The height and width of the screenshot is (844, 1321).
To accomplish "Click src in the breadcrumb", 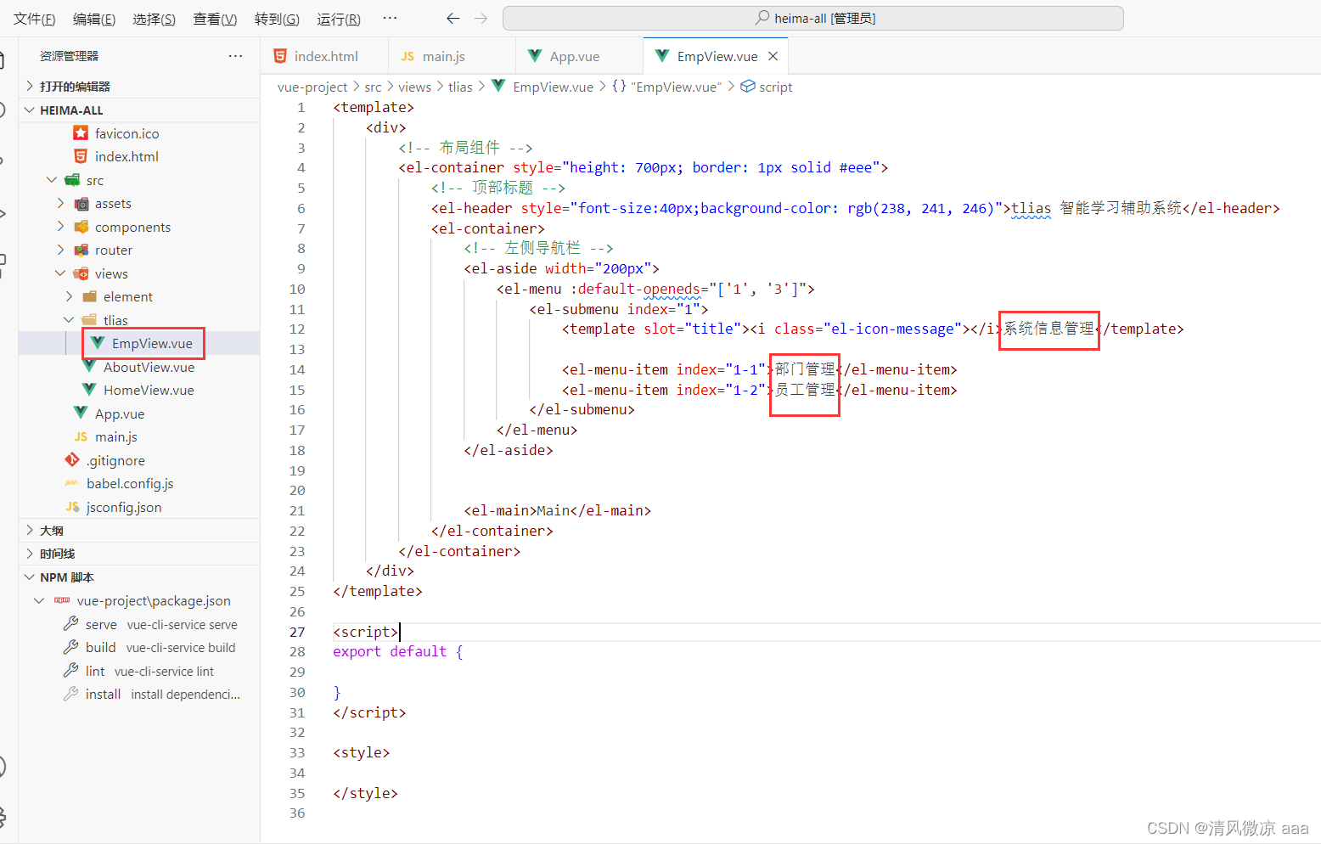I will tap(373, 87).
